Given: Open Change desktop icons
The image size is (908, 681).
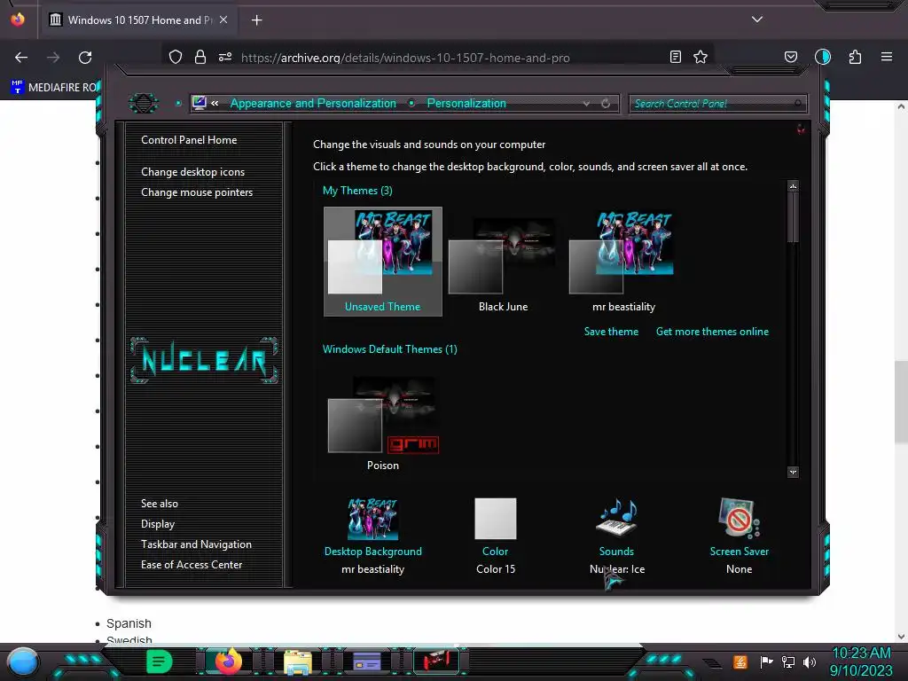Looking at the screenshot, I should click(192, 172).
